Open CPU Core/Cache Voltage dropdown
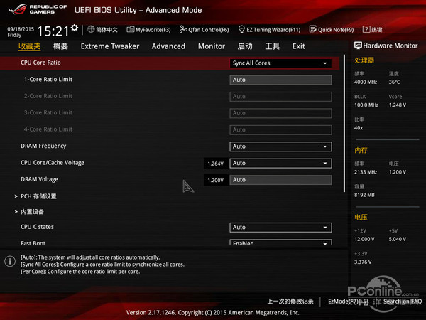This screenshot has height=320, width=426. [x=280, y=163]
